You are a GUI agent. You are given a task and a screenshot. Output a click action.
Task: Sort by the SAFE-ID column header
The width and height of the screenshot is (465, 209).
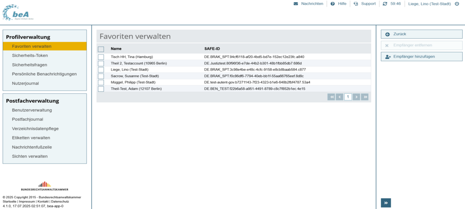pyautogui.click(x=212, y=49)
